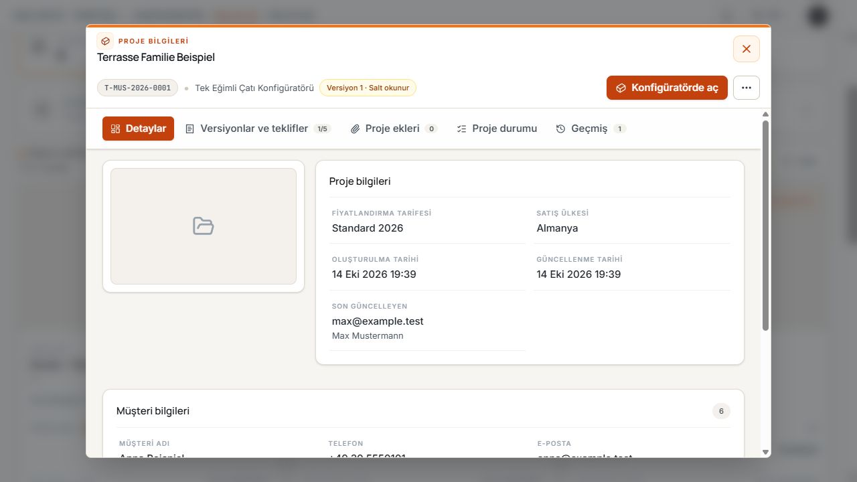Click the project ID badge T-MUS-2026-0001

pos(137,88)
